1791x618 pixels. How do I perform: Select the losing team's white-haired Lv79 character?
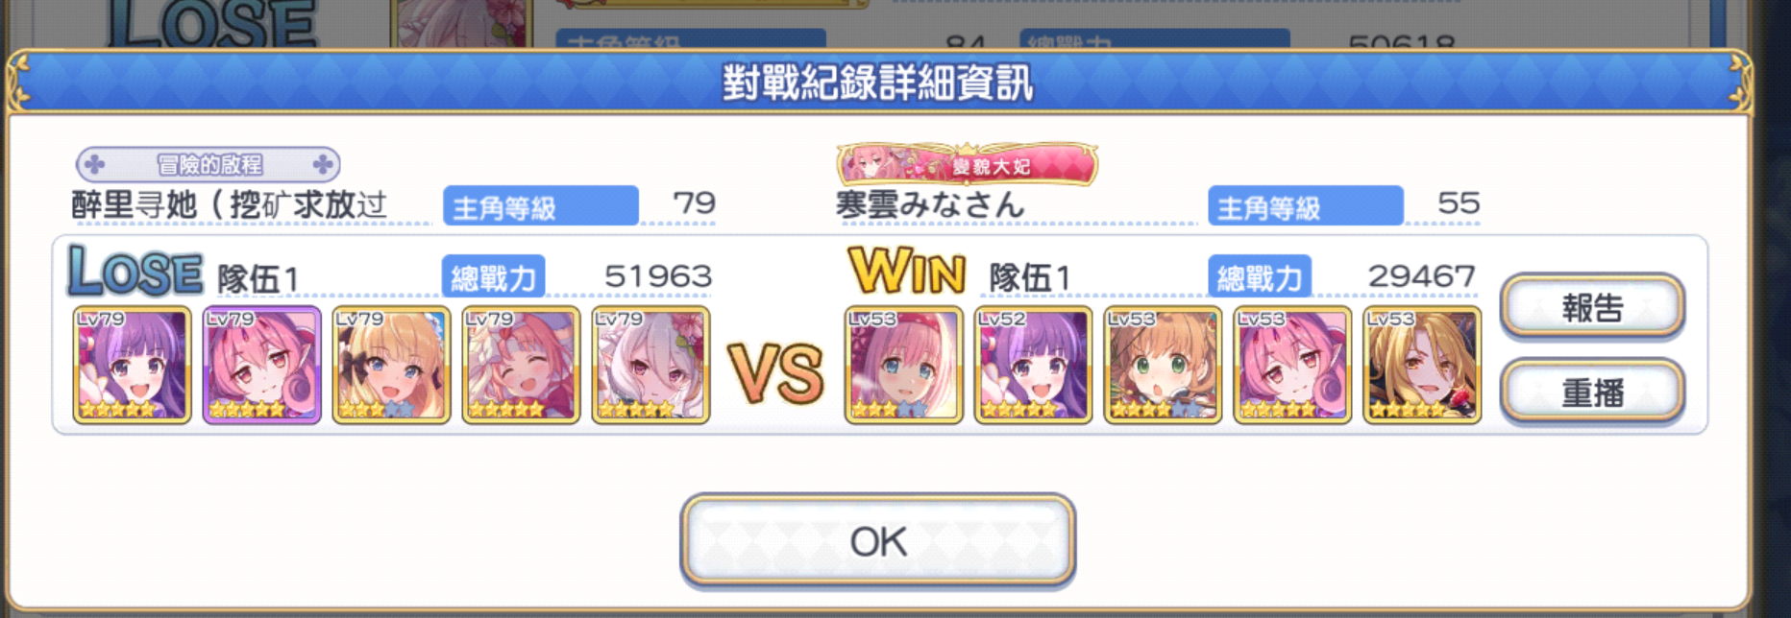point(650,365)
